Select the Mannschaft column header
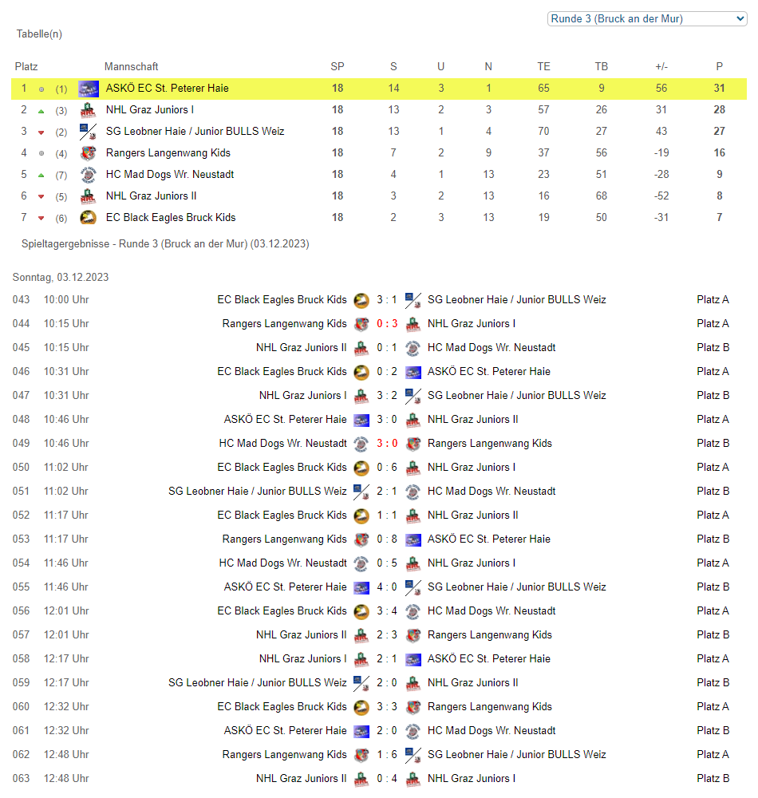 pyautogui.click(x=131, y=67)
